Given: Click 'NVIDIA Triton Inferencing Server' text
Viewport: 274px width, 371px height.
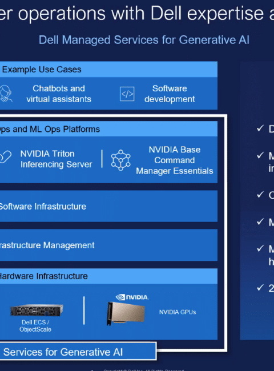Looking at the screenshot, I should point(56,159).
